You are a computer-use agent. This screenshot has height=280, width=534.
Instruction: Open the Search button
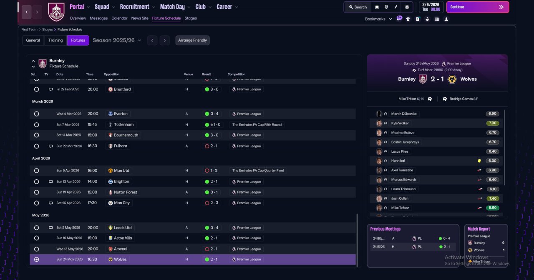(x=358, y=7)
